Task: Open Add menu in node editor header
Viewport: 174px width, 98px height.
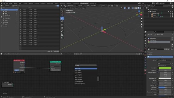Action: tap(13, 54)
